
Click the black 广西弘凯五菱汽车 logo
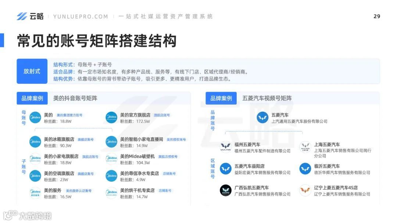click(225, 190)
